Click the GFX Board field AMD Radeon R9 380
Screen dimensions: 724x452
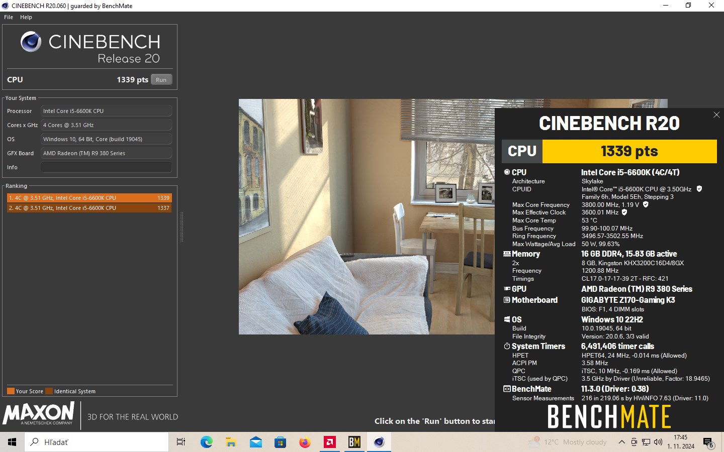106,153
